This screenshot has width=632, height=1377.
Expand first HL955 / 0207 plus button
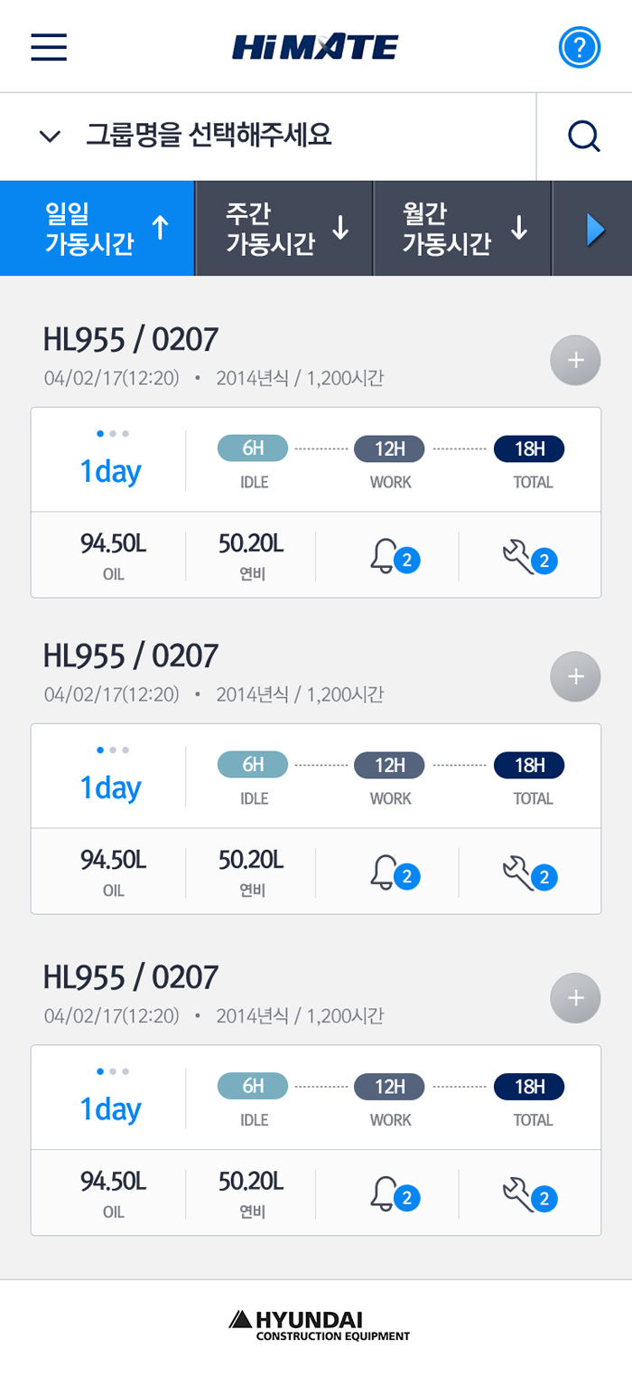pyautogui.click(x=575, y=361)
